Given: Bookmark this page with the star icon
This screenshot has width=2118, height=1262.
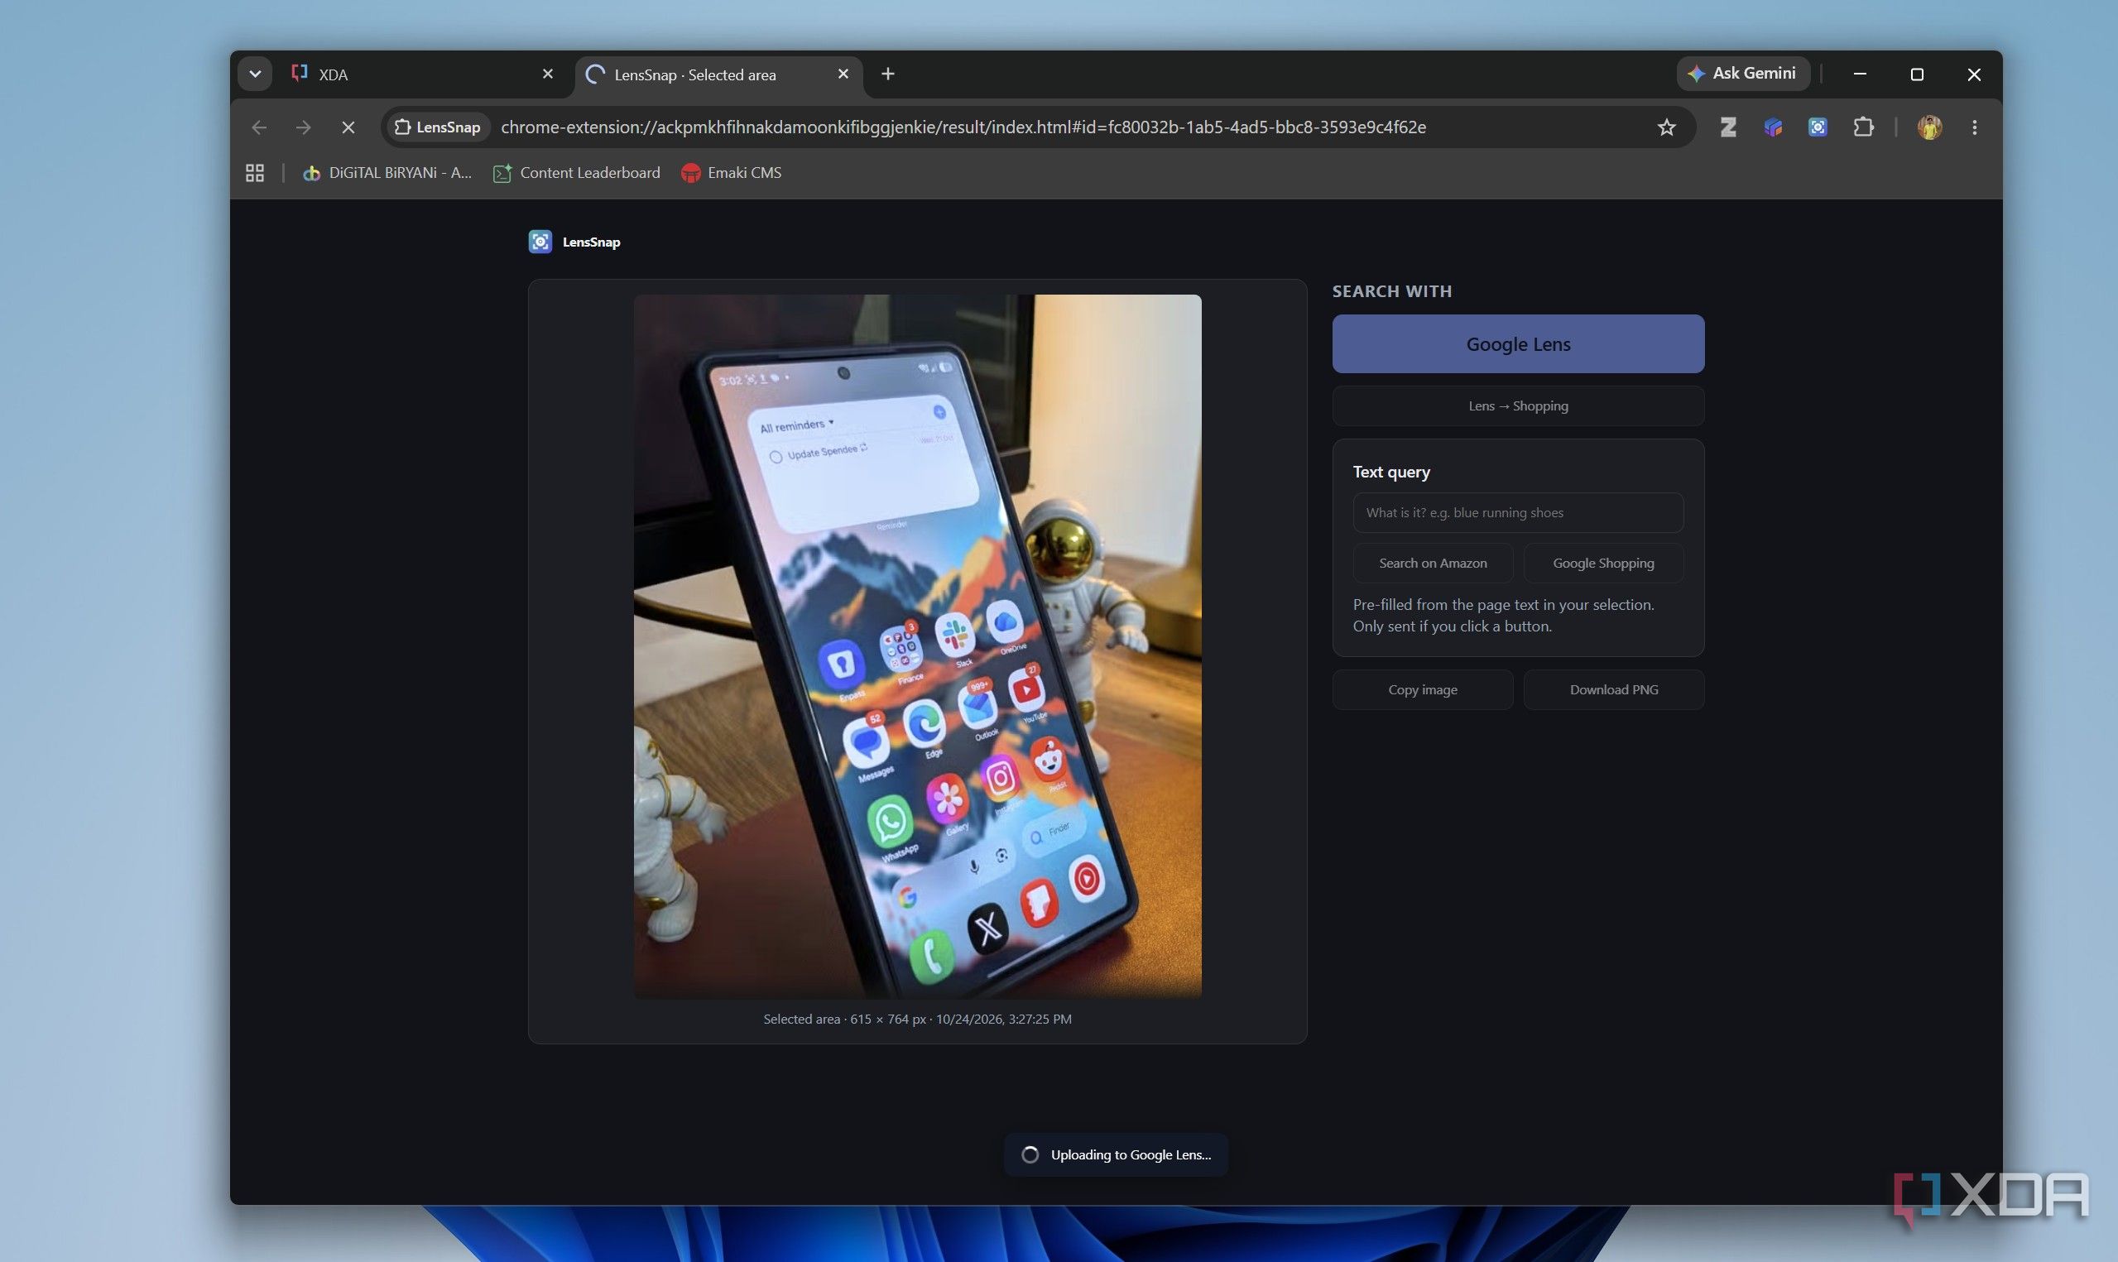Looking at the screenshot, I should click(x=1665, y=127).
